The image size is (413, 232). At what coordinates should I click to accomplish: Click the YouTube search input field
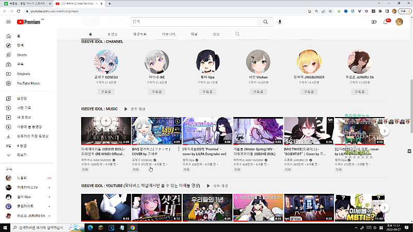pyautogui.click(x=195, y=22)
